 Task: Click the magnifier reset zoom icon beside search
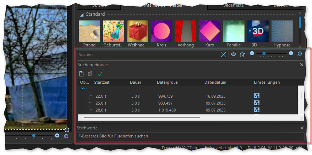tap(299, 54)
